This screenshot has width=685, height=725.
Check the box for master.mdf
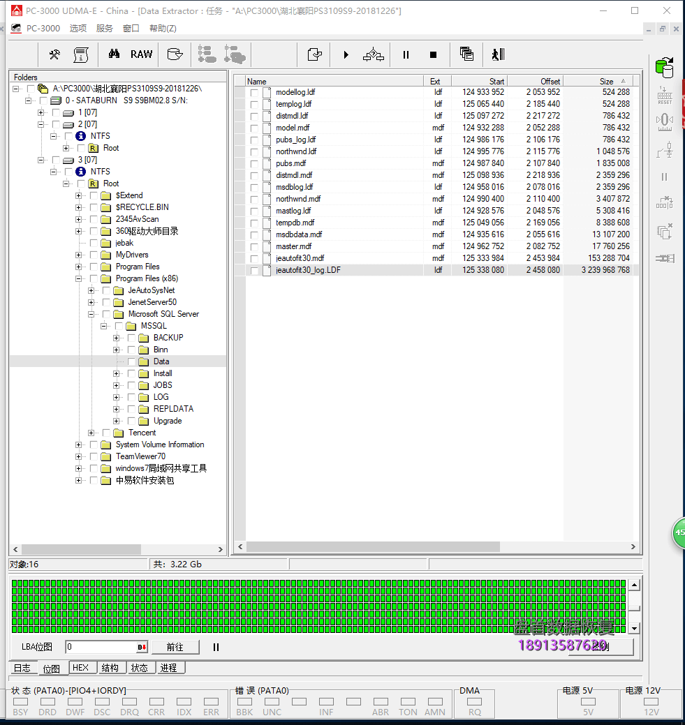[254, 246]
